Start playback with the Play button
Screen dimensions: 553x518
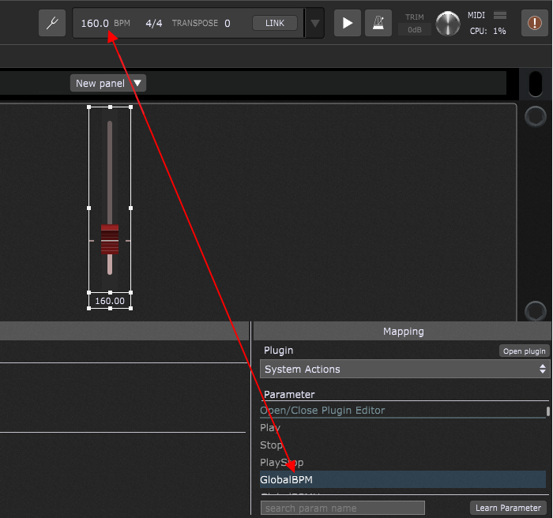click(348, 23)
